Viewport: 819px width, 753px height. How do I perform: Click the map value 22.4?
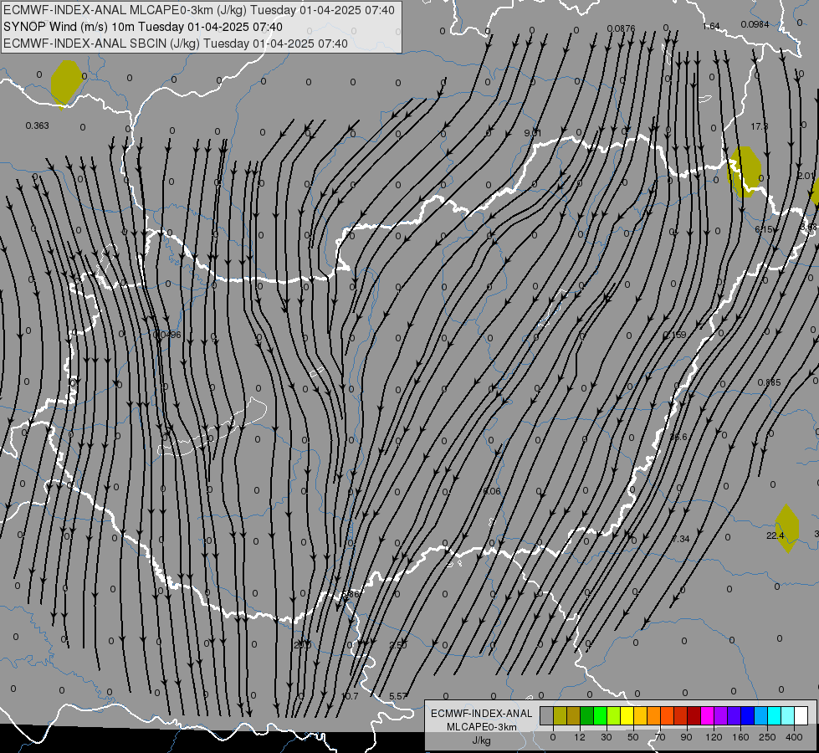pyautogui.click(x=775, y=535)
